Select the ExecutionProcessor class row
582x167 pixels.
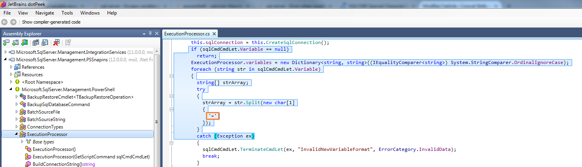(77, 134)
